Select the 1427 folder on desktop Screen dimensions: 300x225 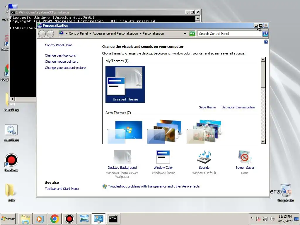pos(11,192)
